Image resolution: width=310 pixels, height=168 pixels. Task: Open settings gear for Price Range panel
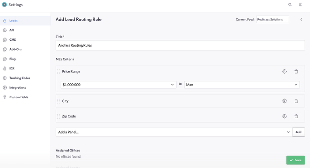click(x=284, y=71)
